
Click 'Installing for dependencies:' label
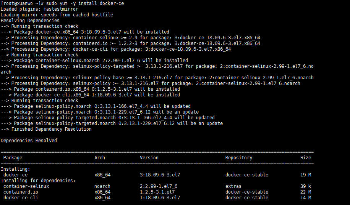tap(38, 181)
